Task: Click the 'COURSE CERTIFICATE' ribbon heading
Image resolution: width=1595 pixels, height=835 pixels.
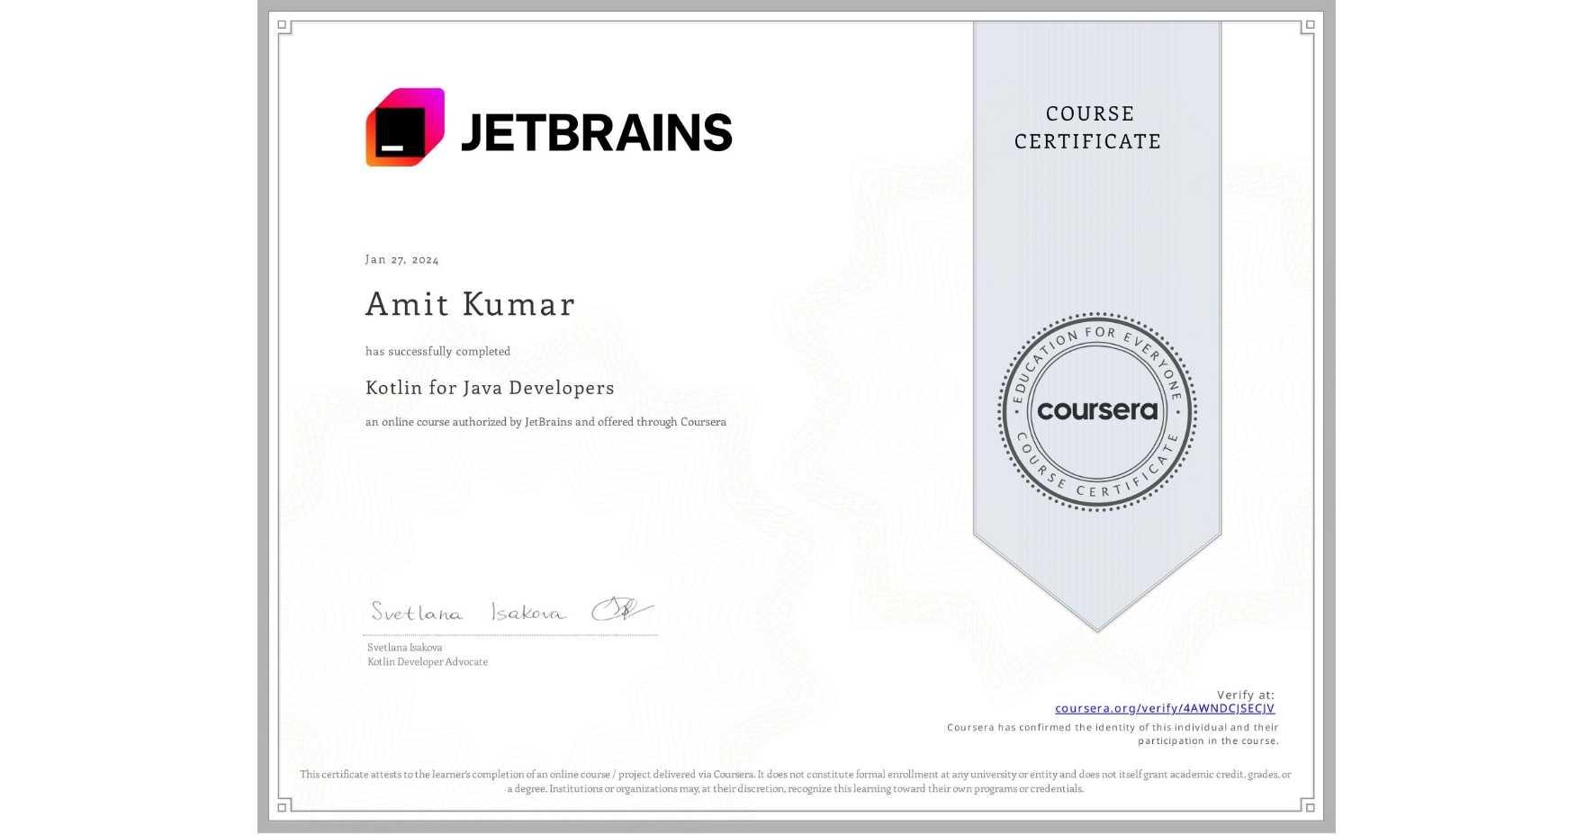Action: tap(1087, 128)
